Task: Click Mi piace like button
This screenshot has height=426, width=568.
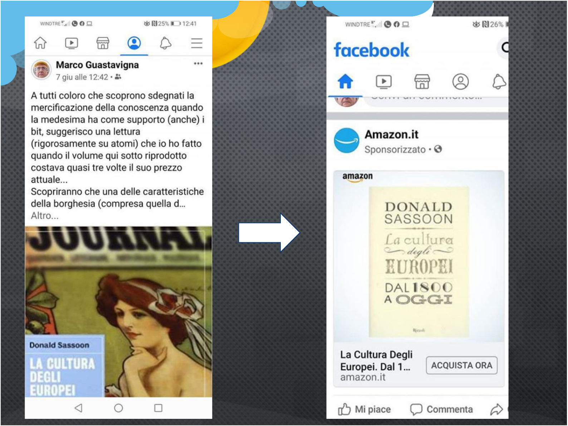Action: [x=364, y=409]
